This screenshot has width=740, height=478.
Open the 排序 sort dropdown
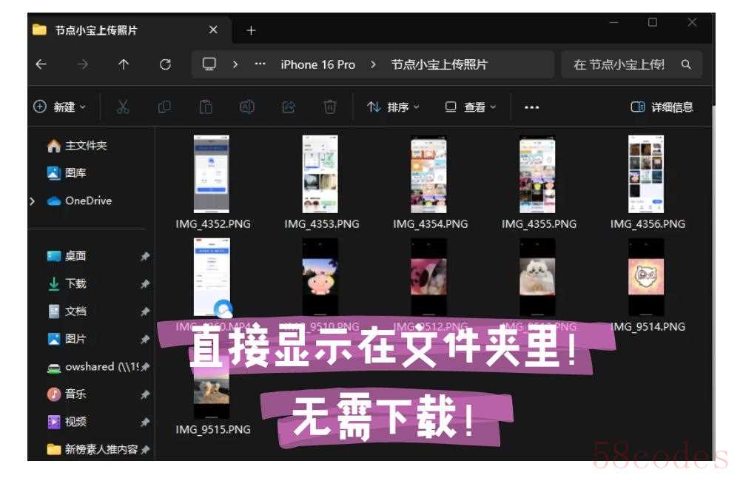coord(394,107)
